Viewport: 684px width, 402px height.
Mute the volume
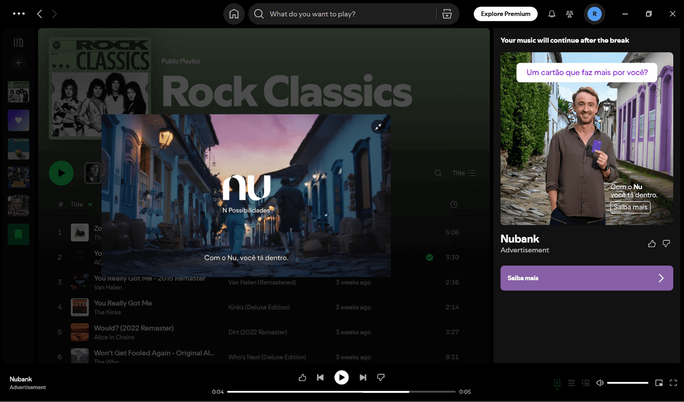600,383
